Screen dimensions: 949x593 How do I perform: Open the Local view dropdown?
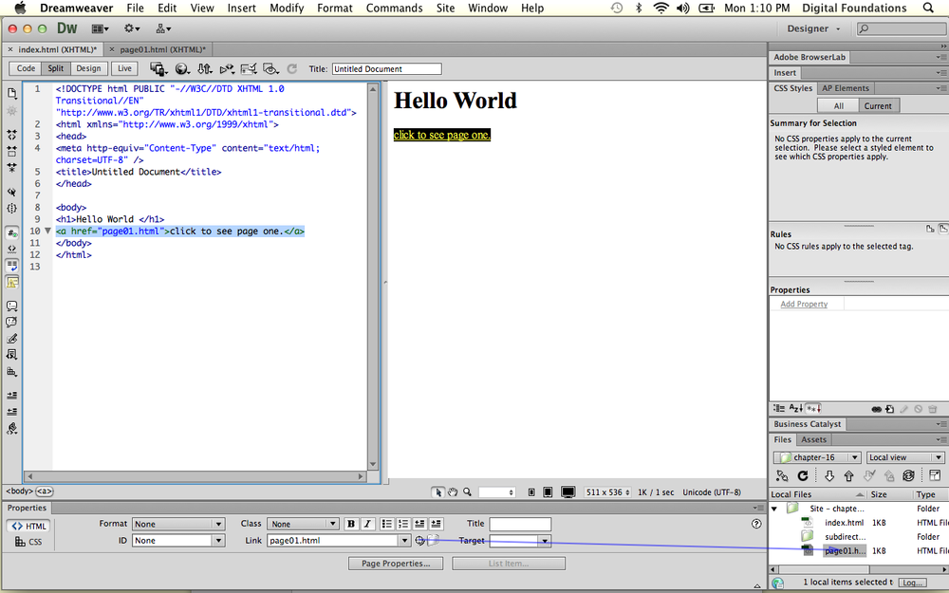pyautogui.click(x=903, y=456)
